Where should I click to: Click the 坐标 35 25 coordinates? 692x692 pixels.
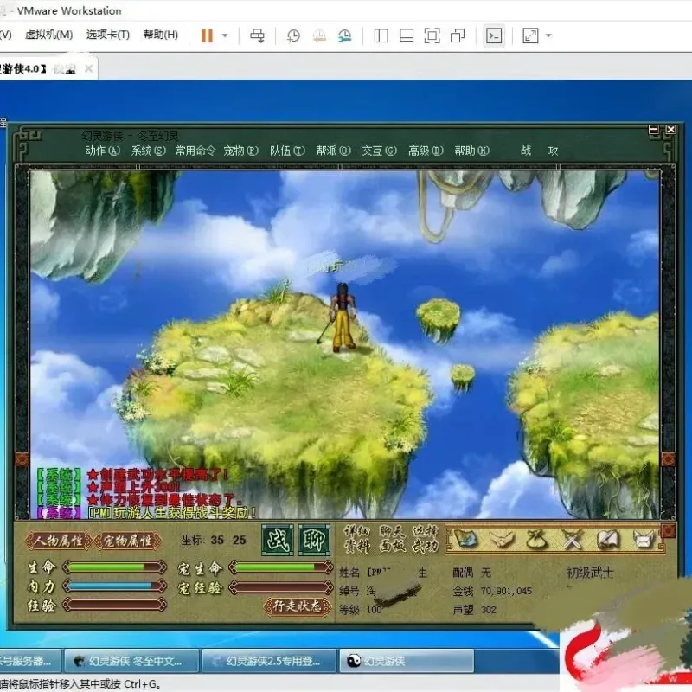click(214, 540)
